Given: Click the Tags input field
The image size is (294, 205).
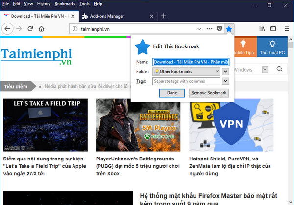Looking at the screenshot, I should 186,81.
